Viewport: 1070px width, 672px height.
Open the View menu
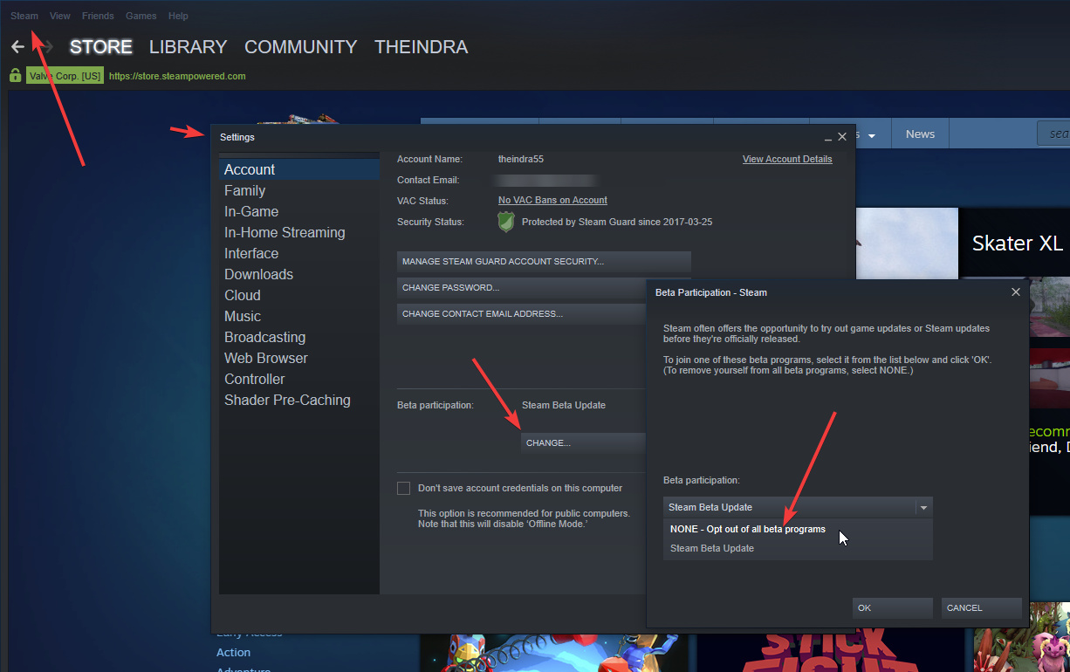point(60,16)
